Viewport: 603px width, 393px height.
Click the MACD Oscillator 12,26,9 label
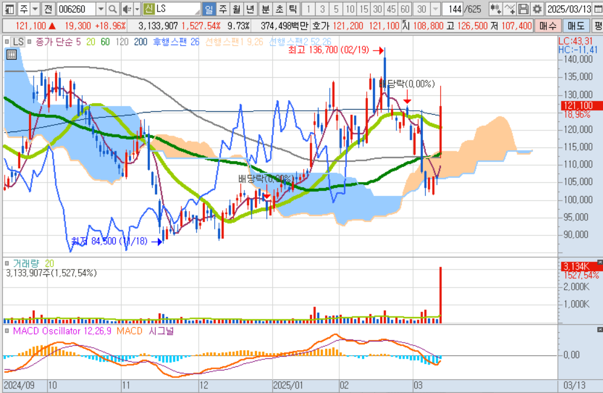pyautogui.click(x=63, y=331)
